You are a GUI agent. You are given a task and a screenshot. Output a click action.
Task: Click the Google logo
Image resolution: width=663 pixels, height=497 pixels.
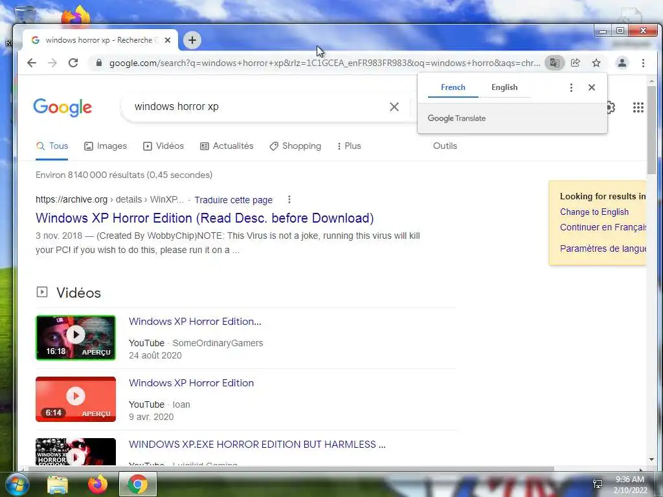(x=62, y=107)
